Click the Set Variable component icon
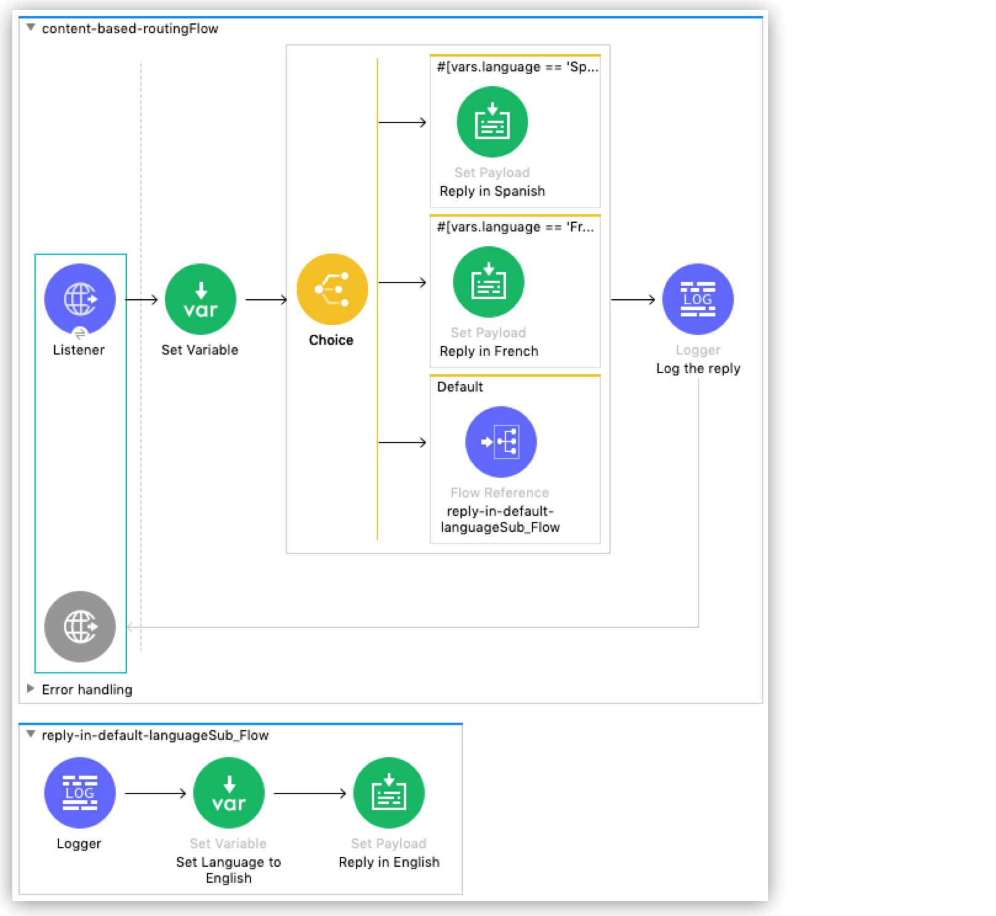996x916 pixels. [x=200, y=299]
